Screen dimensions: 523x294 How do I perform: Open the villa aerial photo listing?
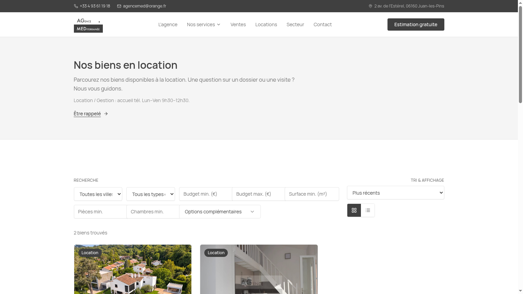pyautogui.click(x=133, y=269)
